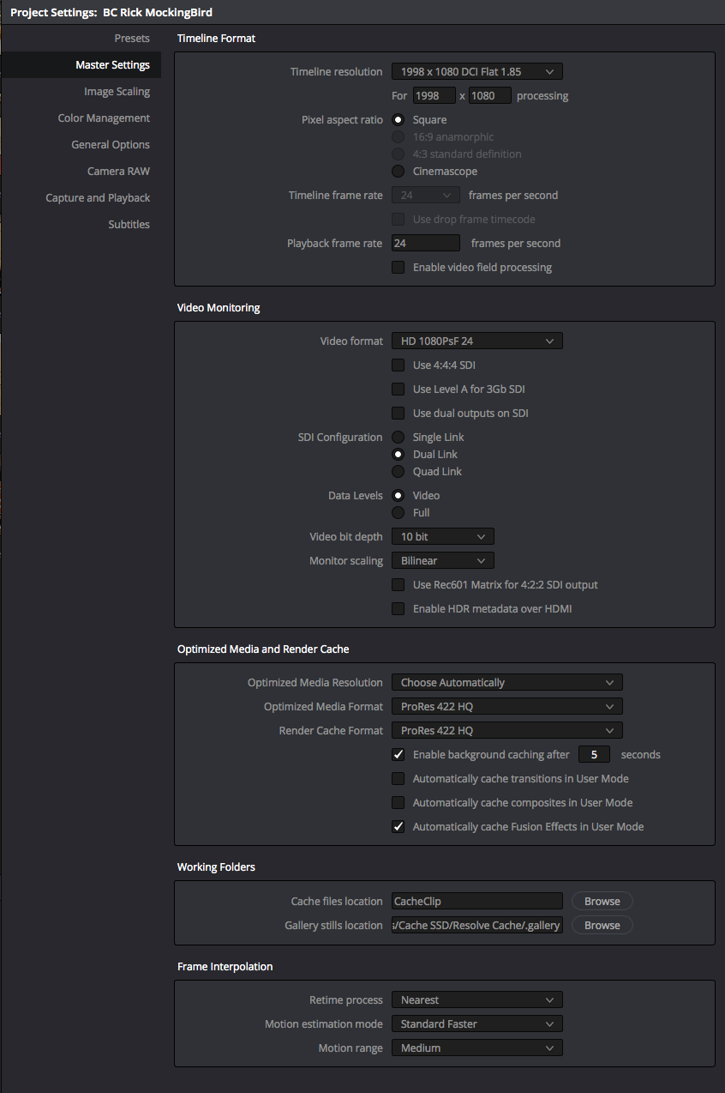The width and height of the screenshot is (725, 1093).
Task: Select Single Link SDI configuration
Action: (x=398, y=438)
